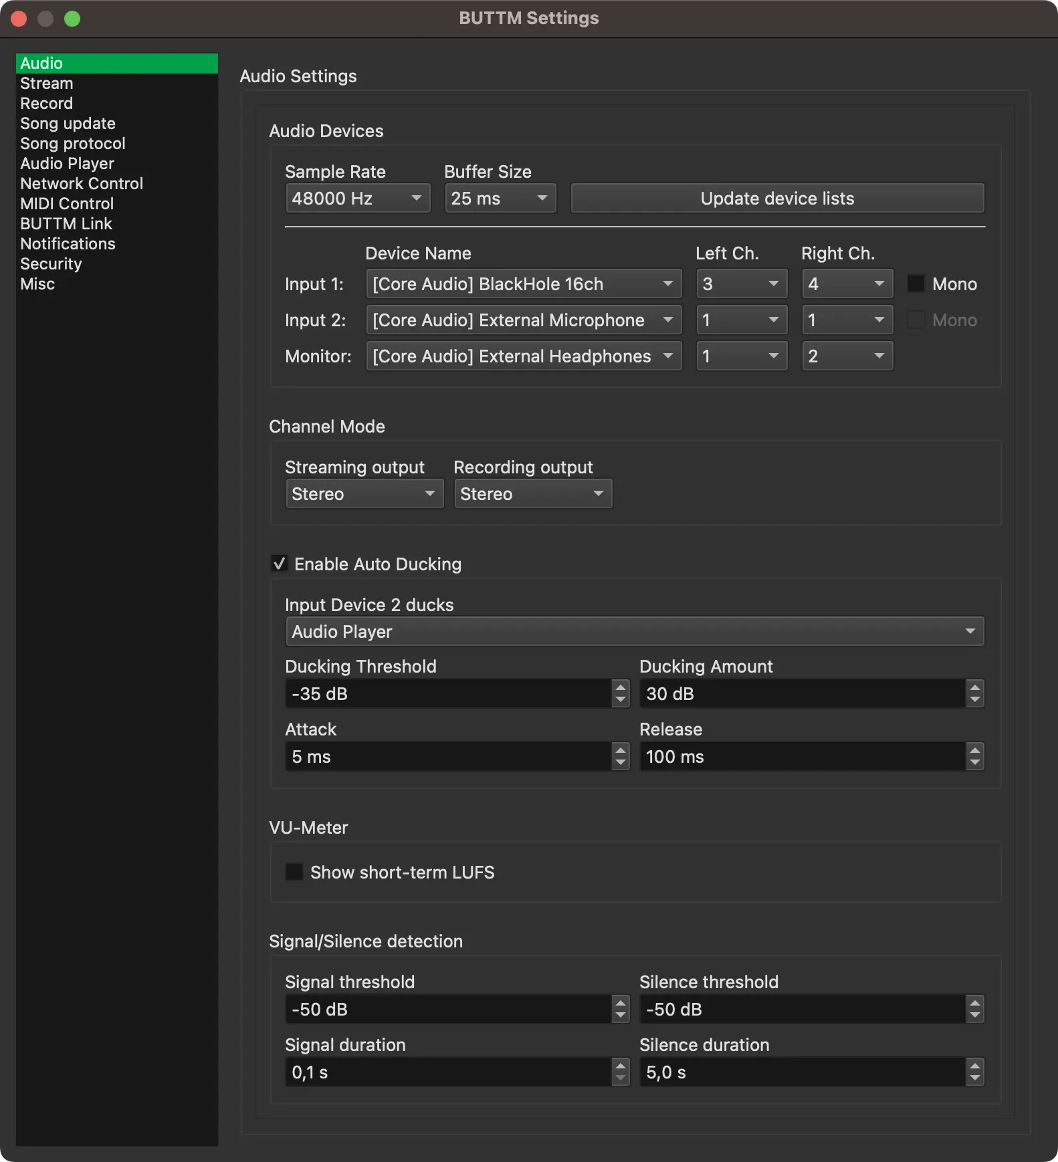Click the Signal threshold field
This screenshot has width=1058, height=1162.
448,1009
